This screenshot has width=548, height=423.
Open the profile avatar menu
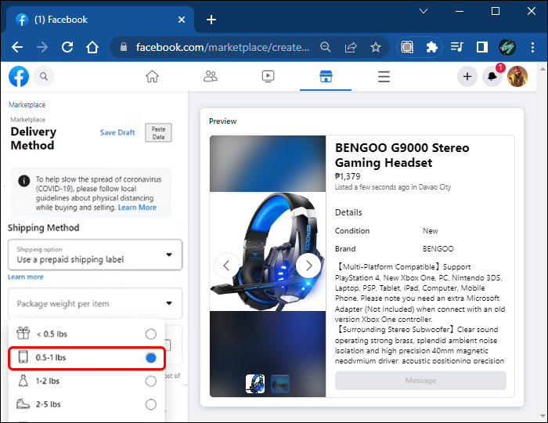coord(517,77)
